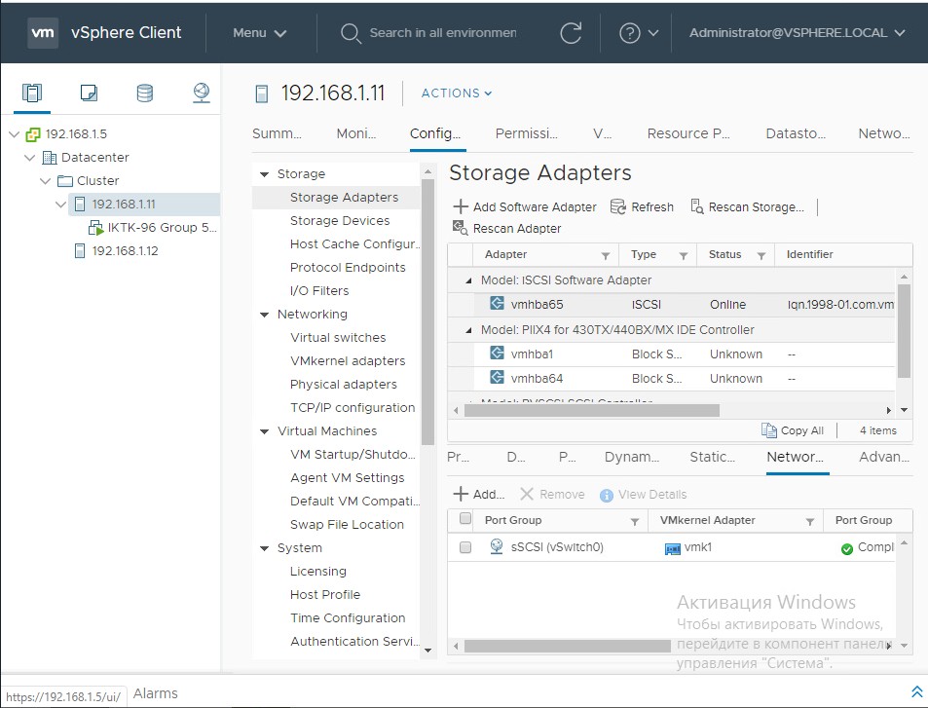Open the Adapter column filter

(606, 256)
